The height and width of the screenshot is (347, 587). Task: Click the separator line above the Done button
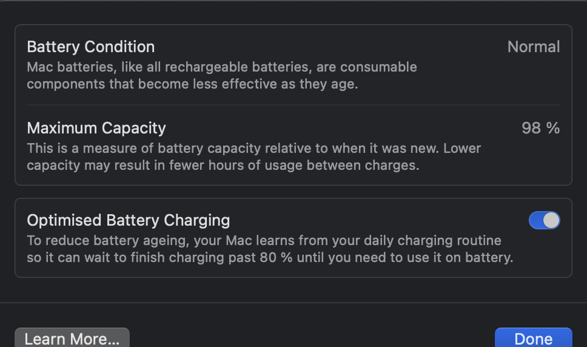pos(293,303)
